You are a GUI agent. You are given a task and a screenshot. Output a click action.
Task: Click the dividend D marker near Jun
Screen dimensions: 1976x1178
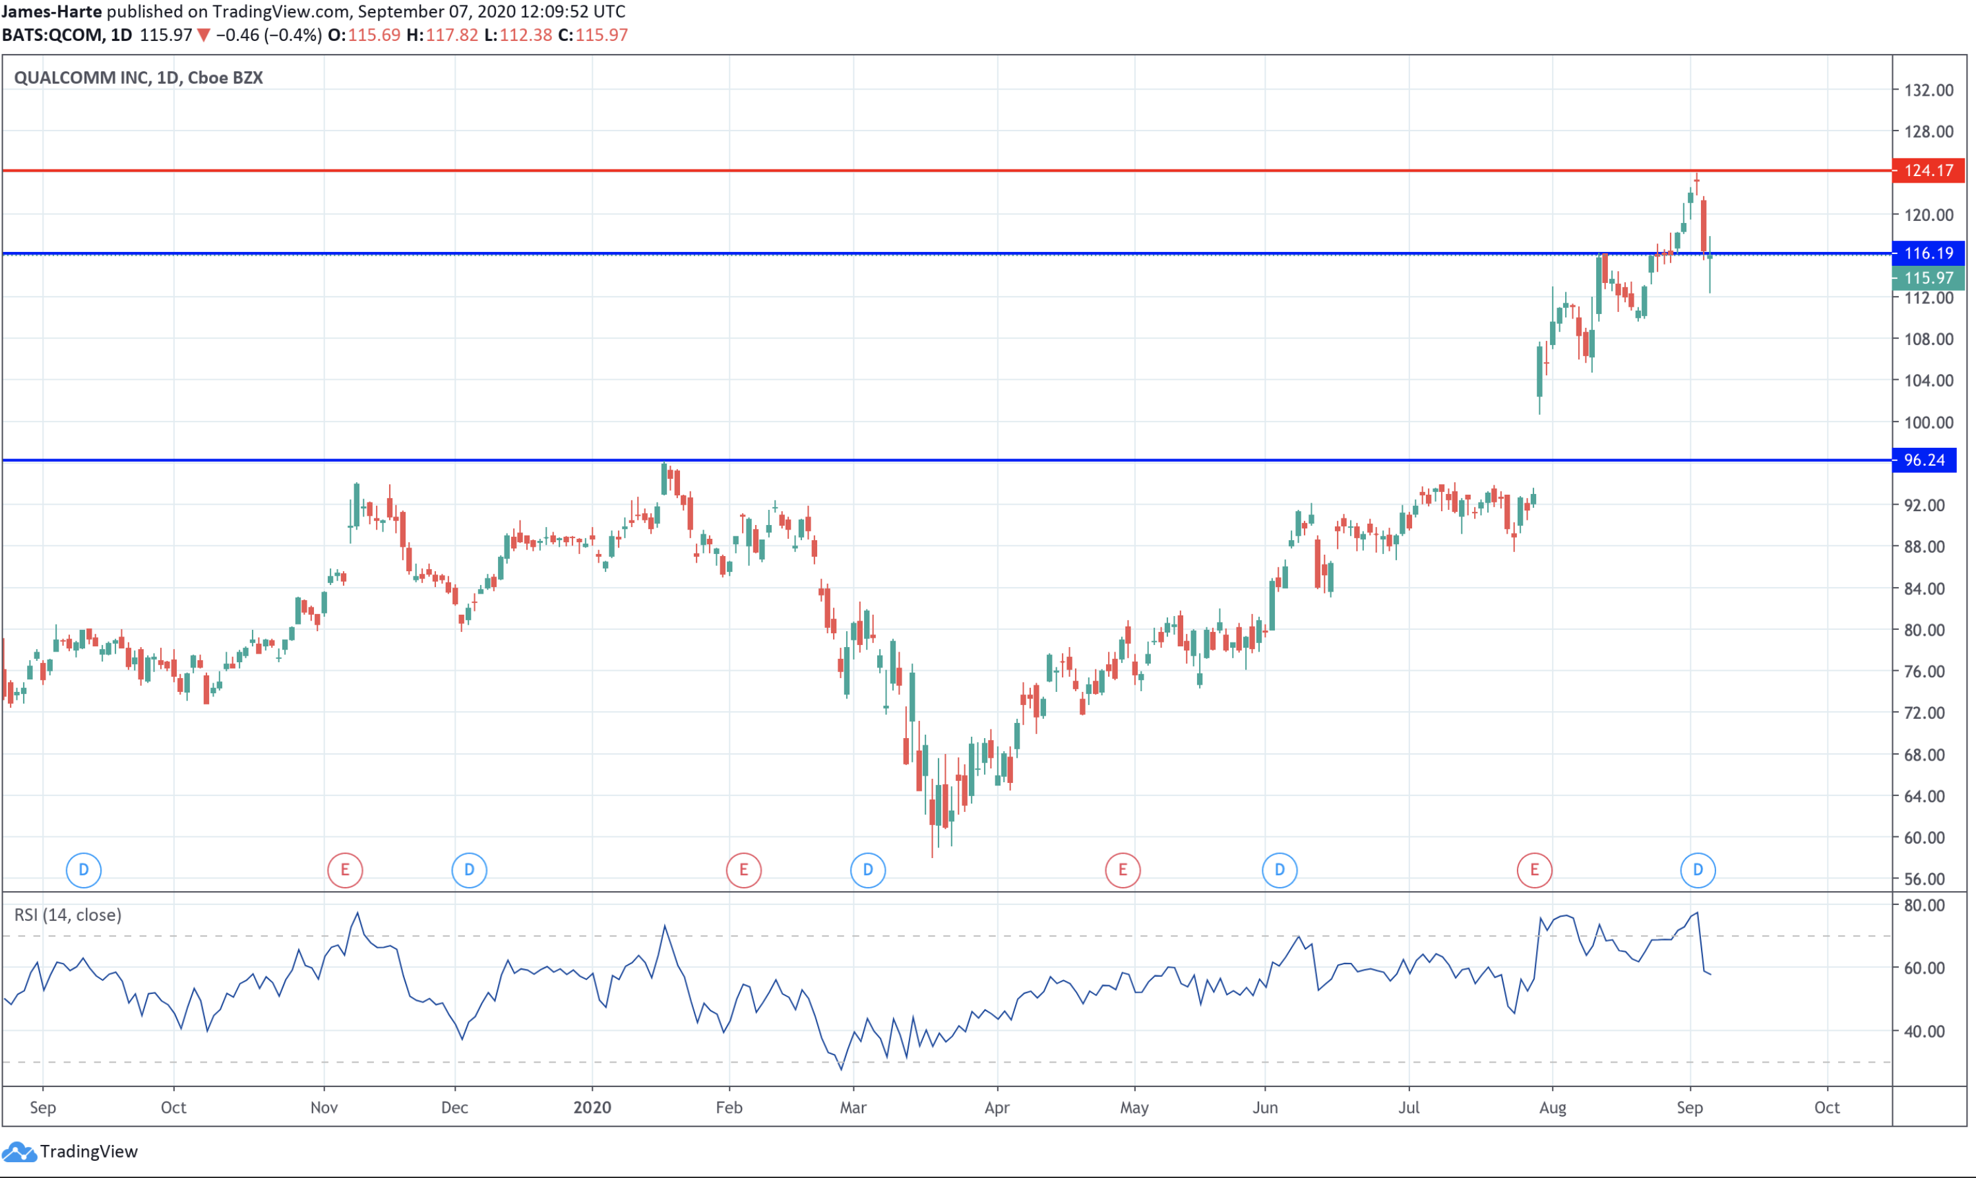[1280, 870]
